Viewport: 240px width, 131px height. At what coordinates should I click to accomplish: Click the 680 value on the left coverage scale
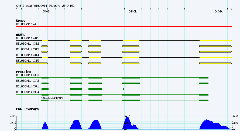pos(13,116)
